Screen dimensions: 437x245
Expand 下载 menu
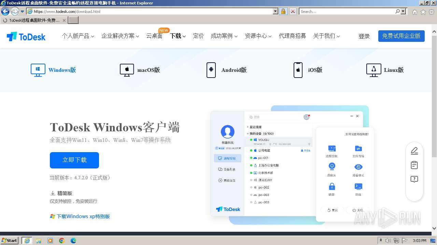178,36
